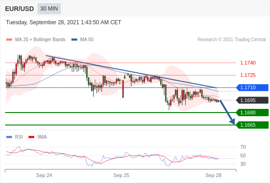Select the EUR/USD pair title
This screenshot has height=183, width=270.
pyautogui.click(x=20, y=9)
